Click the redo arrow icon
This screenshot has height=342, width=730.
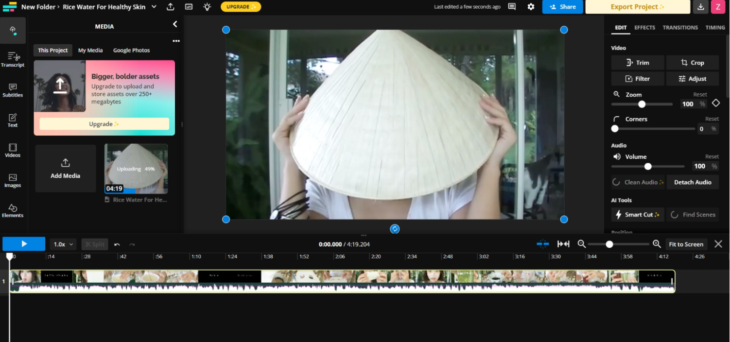tap(132, 244)
